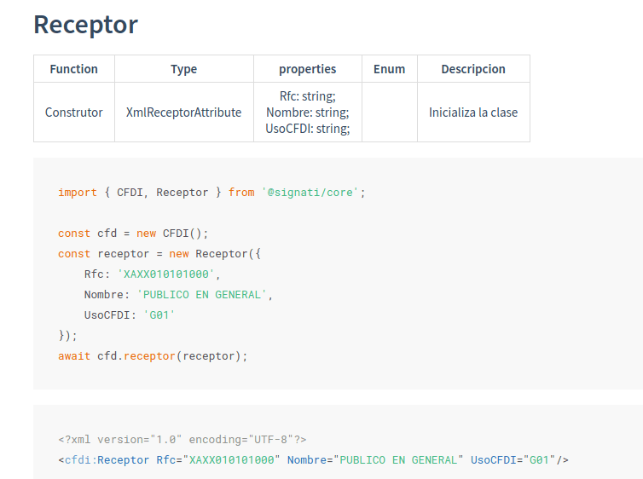
Task: Click the 'UsoCFDI: string;' property text
Action: (308, 129)
